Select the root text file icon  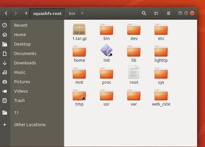(134, 72)
